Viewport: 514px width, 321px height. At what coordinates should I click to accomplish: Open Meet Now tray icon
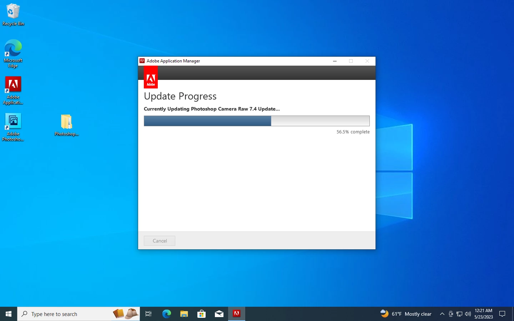click(451, 314)
